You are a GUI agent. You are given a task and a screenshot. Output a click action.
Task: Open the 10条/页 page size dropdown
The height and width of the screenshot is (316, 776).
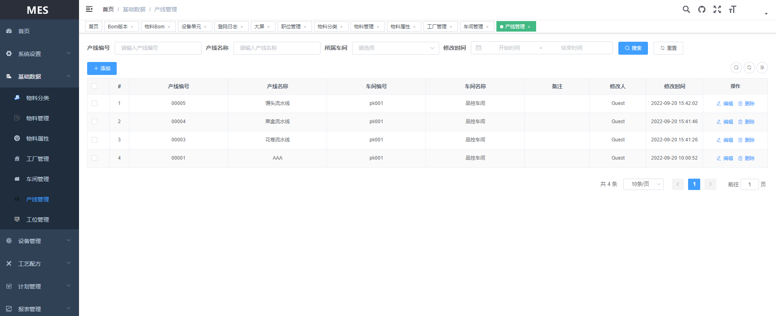[x=643, y=184]
